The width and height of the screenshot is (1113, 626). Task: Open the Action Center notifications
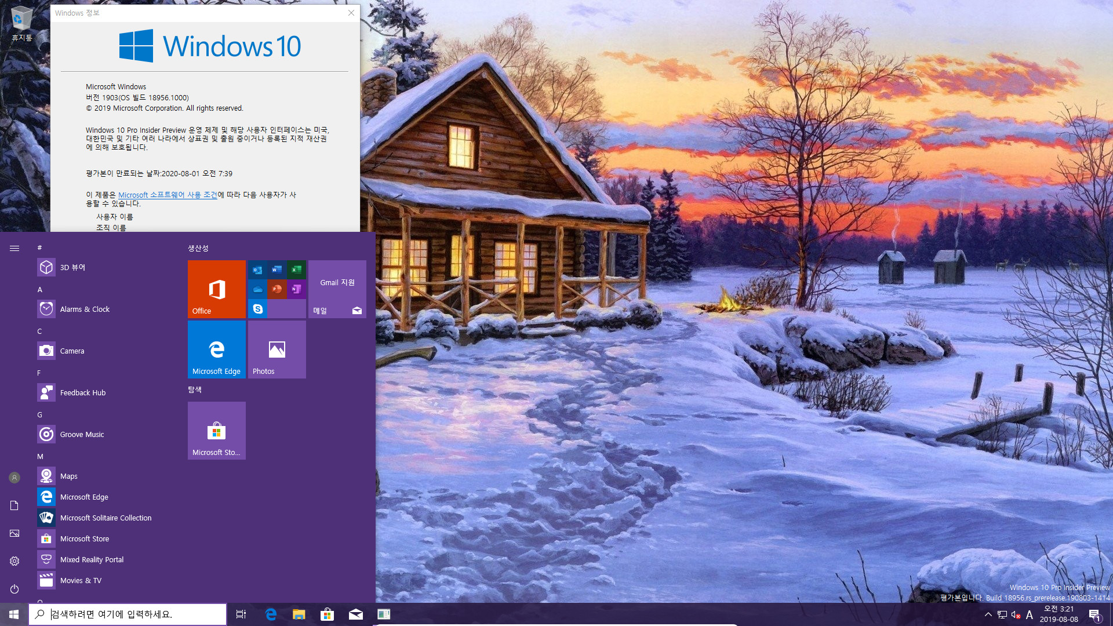pos(1095,615)
